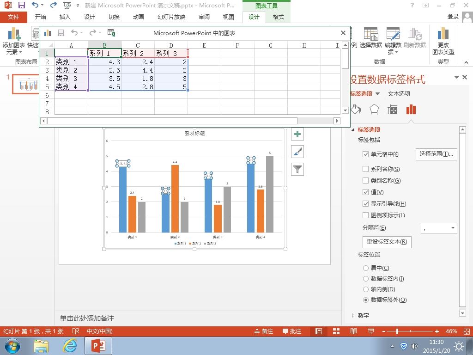The height and width of the screenshot is (355, 473).
Task: Open the 文件 (File) tab
Action: coord(13,17)
